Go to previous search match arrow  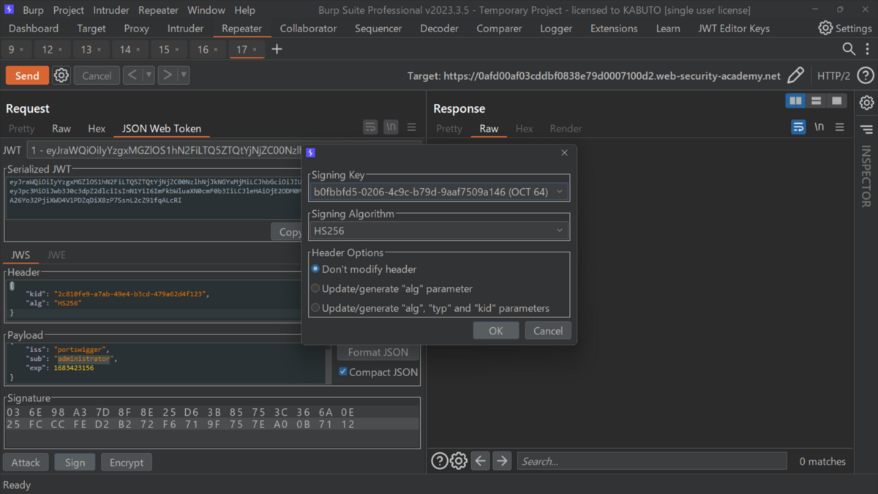pyautogui.click(x=481, y=461)
